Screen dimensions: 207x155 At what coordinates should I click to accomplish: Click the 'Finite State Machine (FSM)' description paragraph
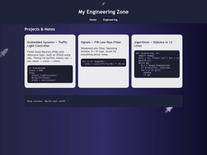[x=50, y=56]
